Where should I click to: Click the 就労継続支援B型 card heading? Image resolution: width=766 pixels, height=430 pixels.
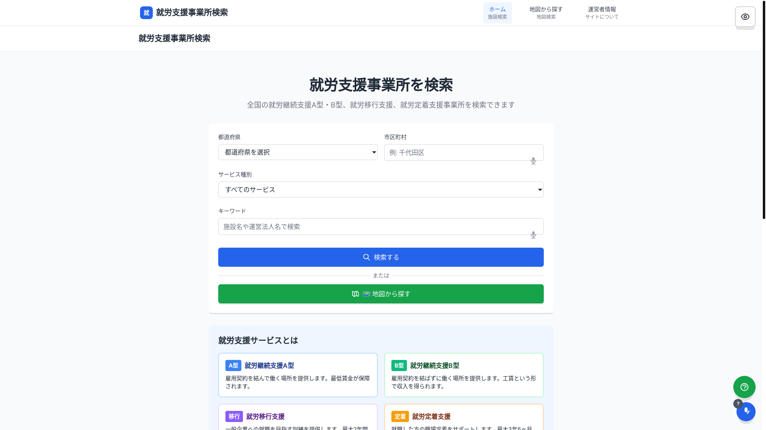[435, 365]
